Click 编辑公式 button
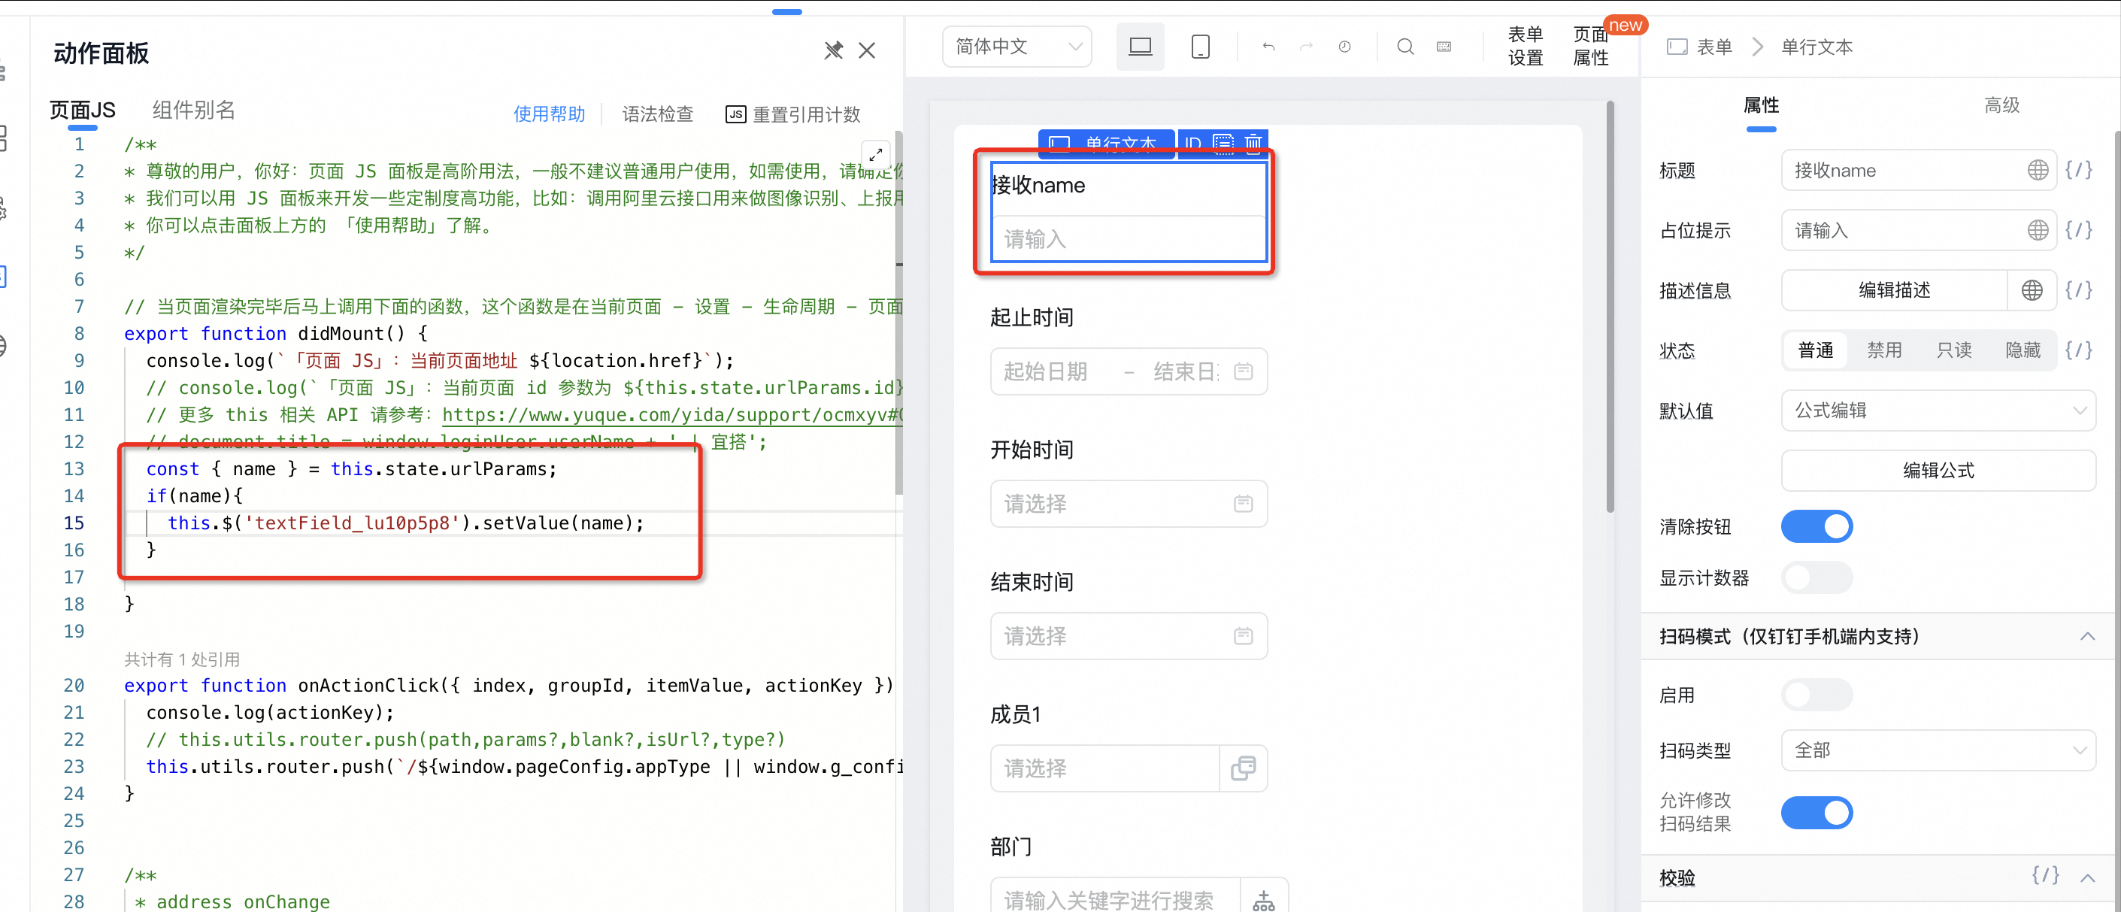The height and width of the screenshot is (912, 2121). point(1938,471)
